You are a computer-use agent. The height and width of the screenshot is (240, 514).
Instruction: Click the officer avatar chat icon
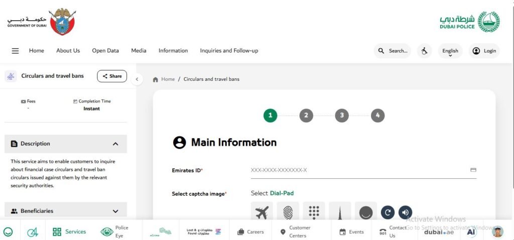coord(497,232)
